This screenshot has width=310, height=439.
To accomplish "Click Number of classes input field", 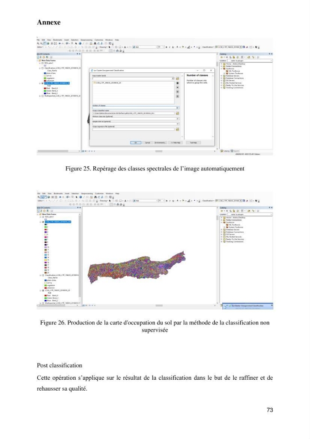I will 136,108.
